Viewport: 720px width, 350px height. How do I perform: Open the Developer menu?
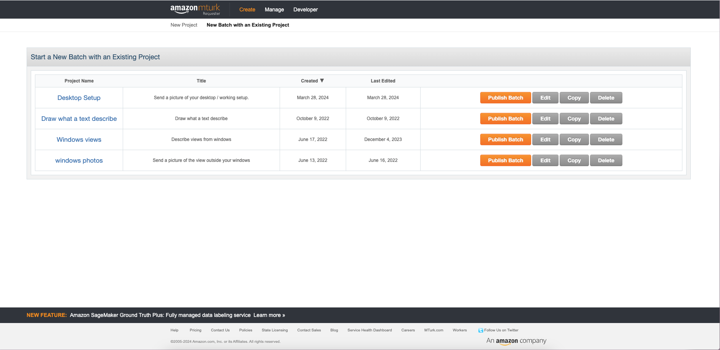pyautogui.click(x=305, y=10)
